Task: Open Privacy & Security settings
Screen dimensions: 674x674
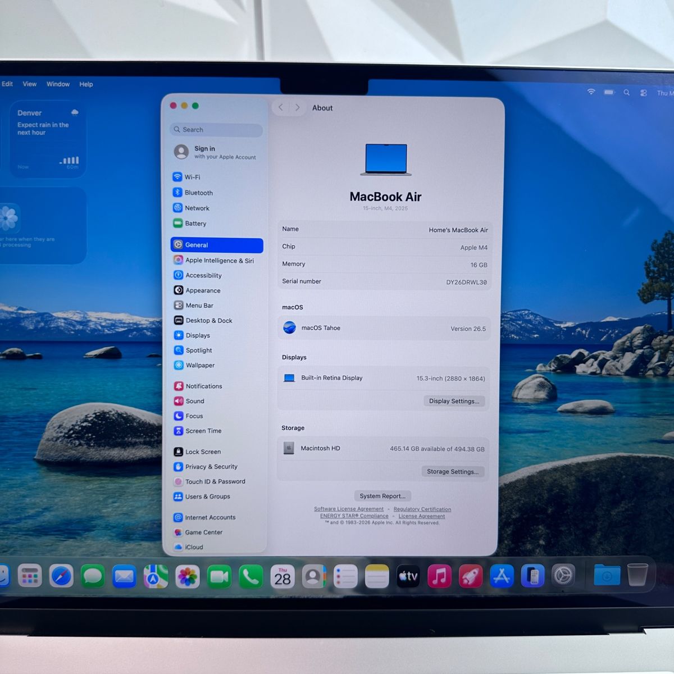Action: tap(217, 467)
